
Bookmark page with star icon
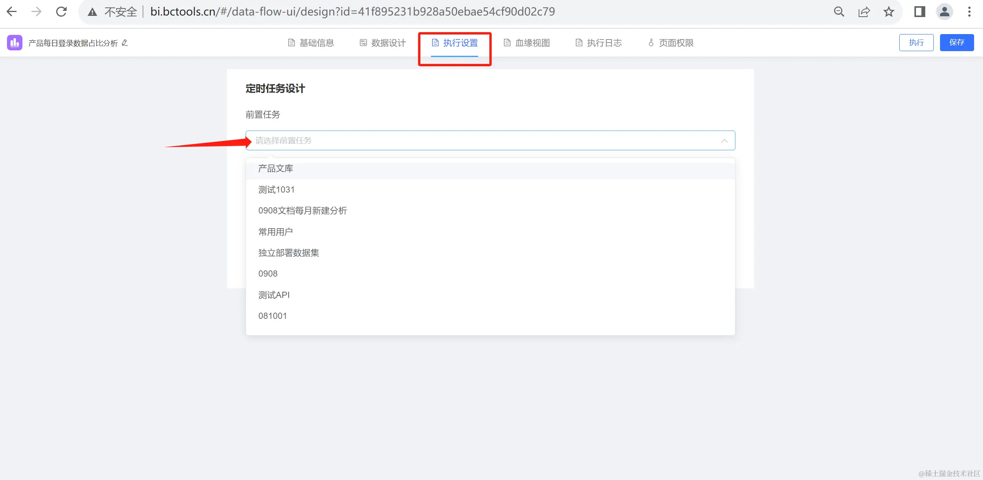[x=889, y=12]
